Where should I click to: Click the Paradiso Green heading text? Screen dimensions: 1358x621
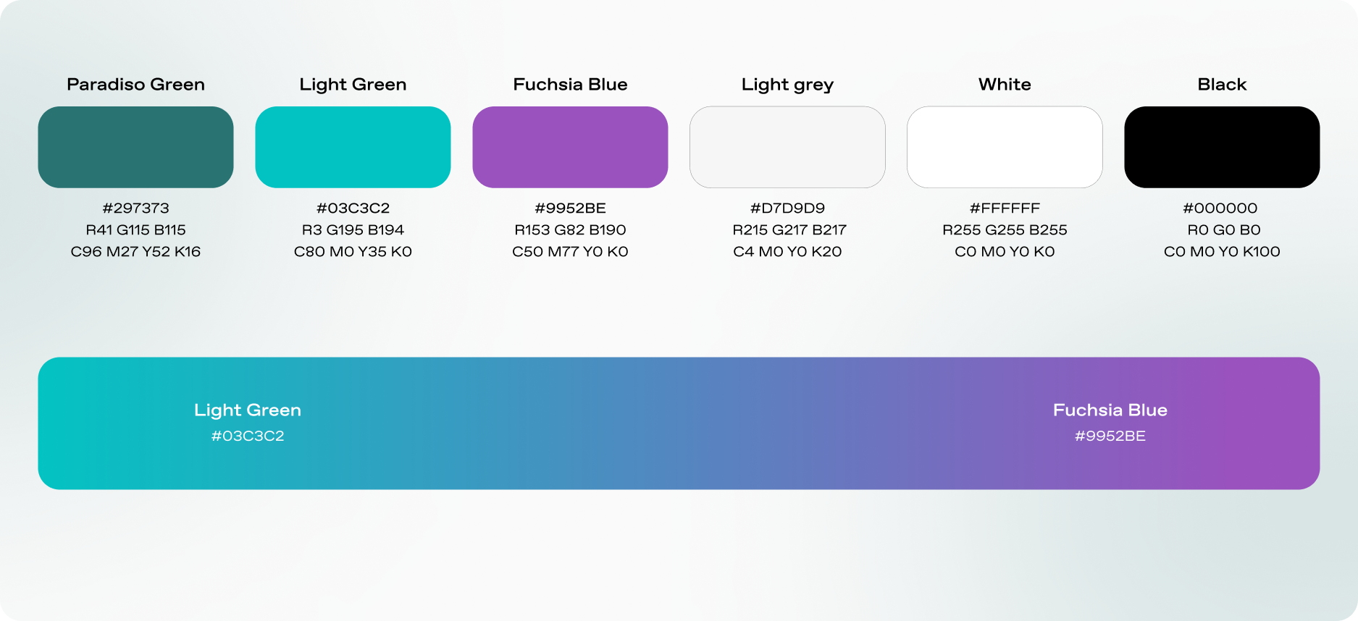pyautogui.click(x=135, y=85)
